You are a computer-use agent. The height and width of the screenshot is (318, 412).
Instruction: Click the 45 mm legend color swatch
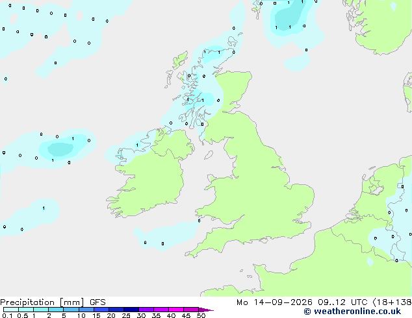[x=191, y=310]
